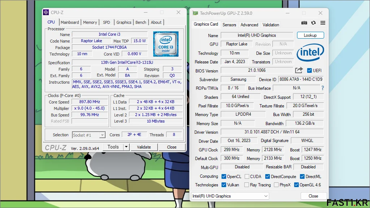Click the Driver Date value Oct 16, 2023
This screenshot has width=370, height=208.
tap(239, 141)
